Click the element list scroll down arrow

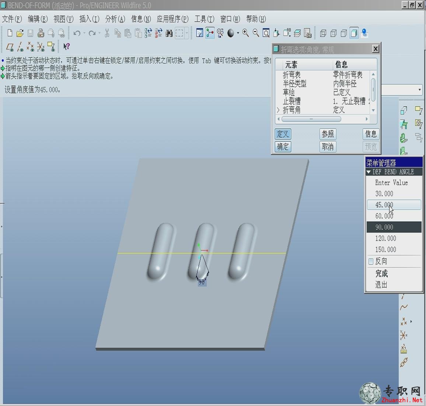(373, 110)
